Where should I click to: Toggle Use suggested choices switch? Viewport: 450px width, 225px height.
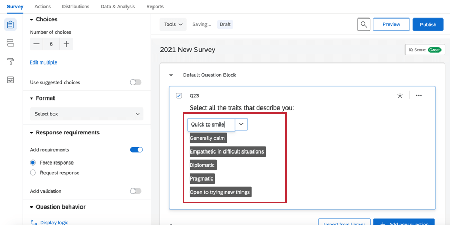(136, 83)
